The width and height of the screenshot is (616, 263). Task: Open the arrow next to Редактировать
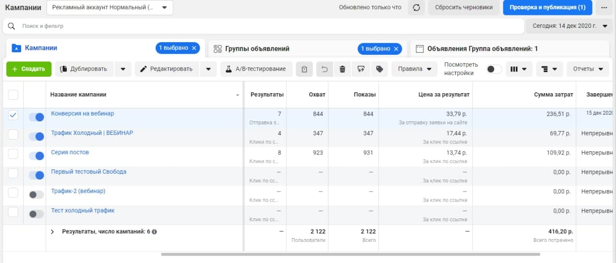click(x=208, y=69)
